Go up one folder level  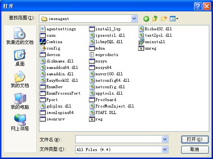coord(155,19)
